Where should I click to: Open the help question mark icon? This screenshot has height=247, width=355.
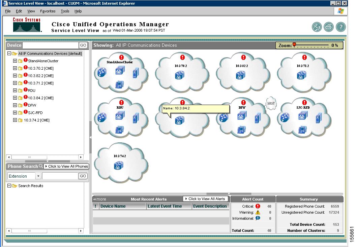pos(341,27)
